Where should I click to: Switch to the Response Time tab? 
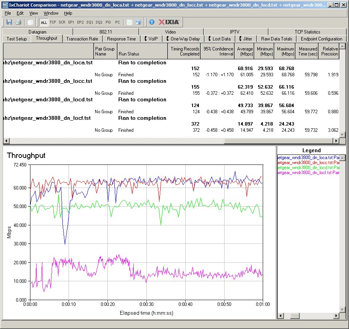tap(121, 39)
